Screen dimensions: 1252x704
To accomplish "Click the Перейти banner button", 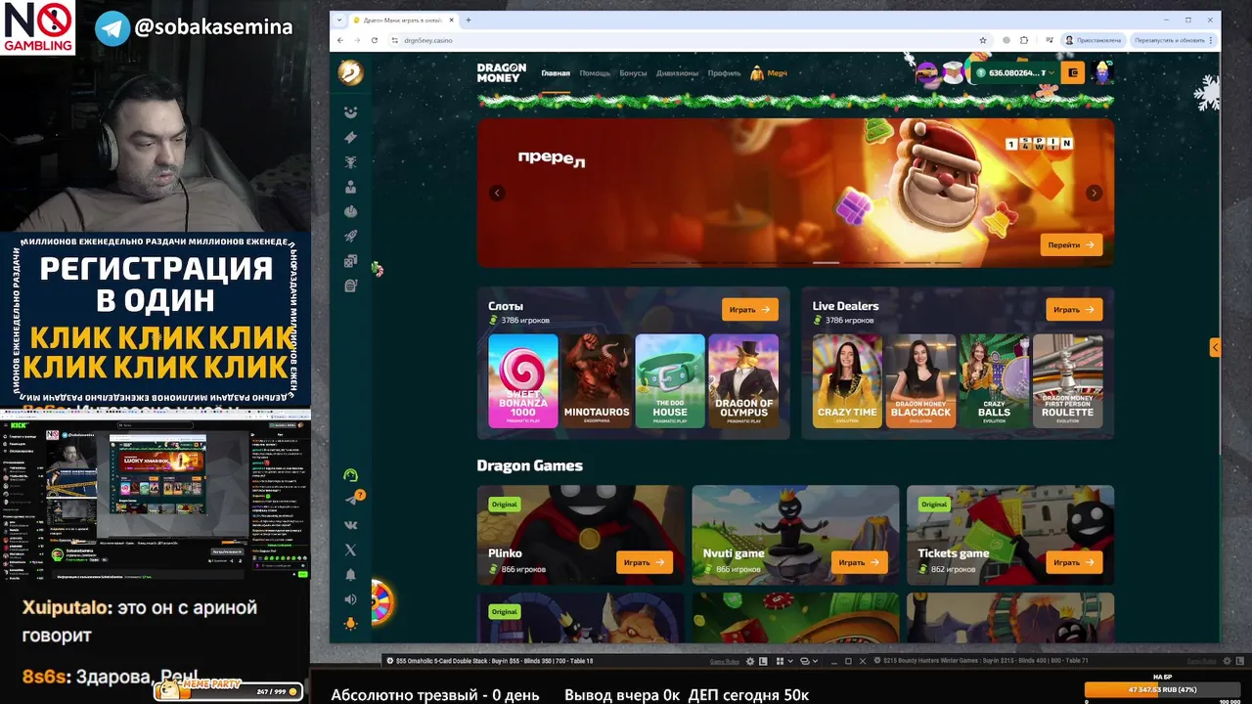I will coord(1071,245).
